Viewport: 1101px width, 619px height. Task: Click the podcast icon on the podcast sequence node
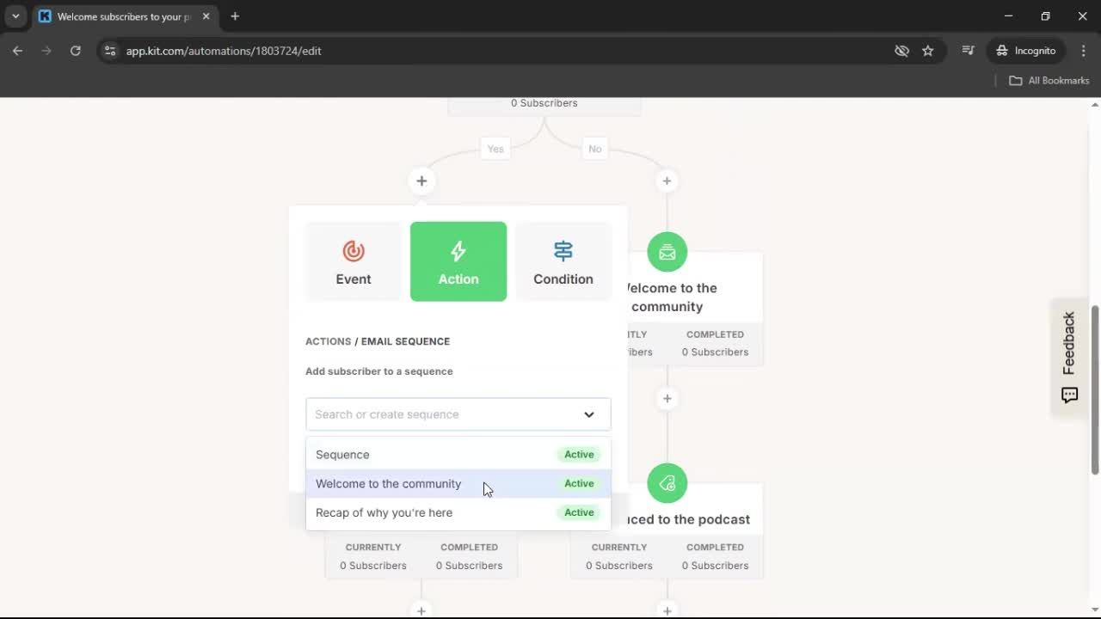pos(667,482)
